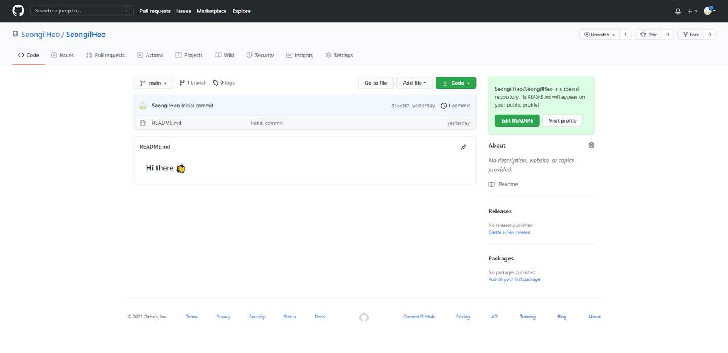Open Privacy footer link
The image size is (728, 353).
pos(224,317)
